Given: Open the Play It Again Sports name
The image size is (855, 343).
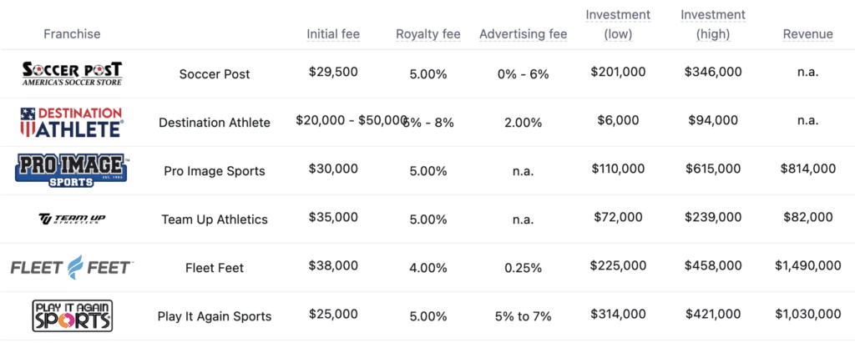Looking at the screenshot, I should pyautogui.click(x=215, y=316).
